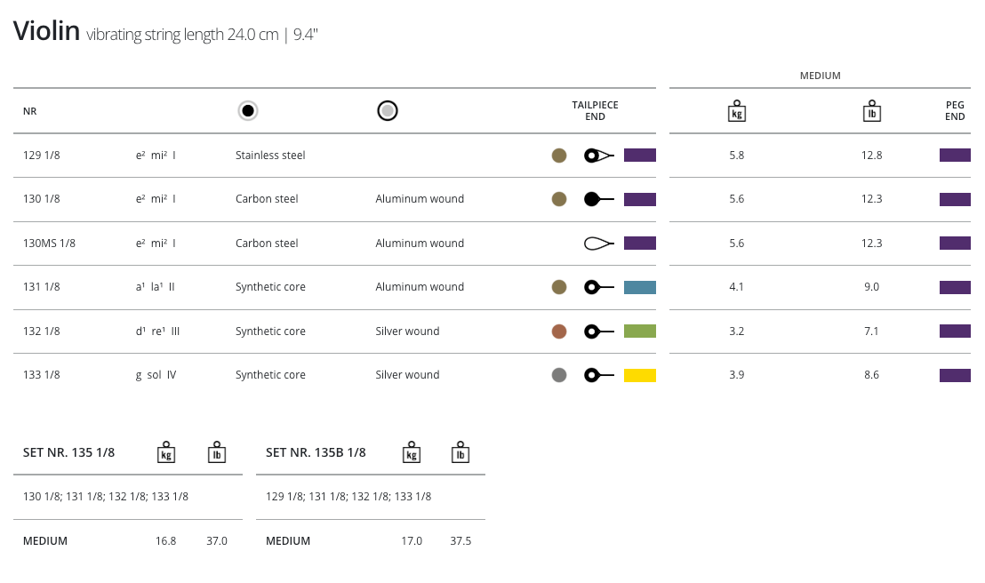Viewport: 985px width, 583px height.
Task: Click the reddish-brown dot in 132 1/8 row
Action: [559, 331]
